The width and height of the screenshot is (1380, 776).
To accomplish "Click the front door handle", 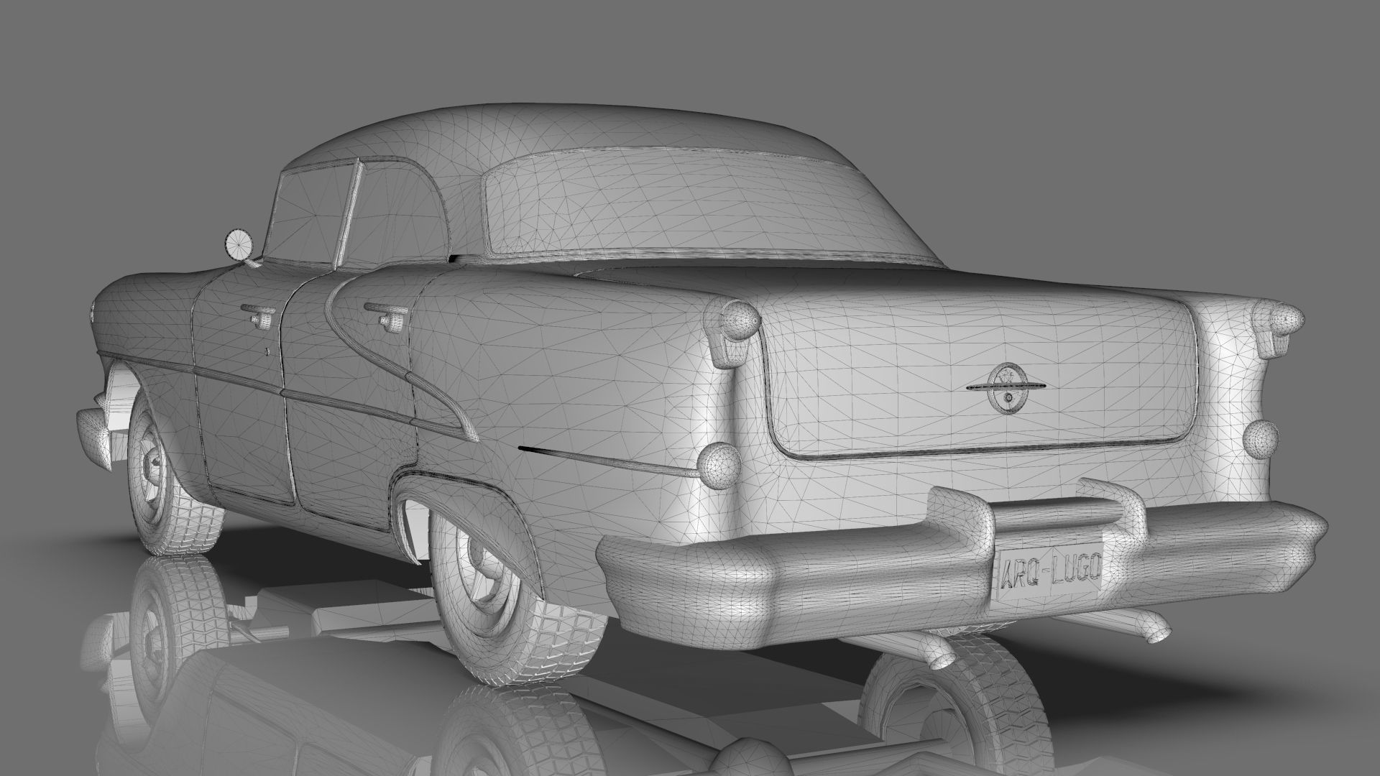I will (x=259, y=315).
